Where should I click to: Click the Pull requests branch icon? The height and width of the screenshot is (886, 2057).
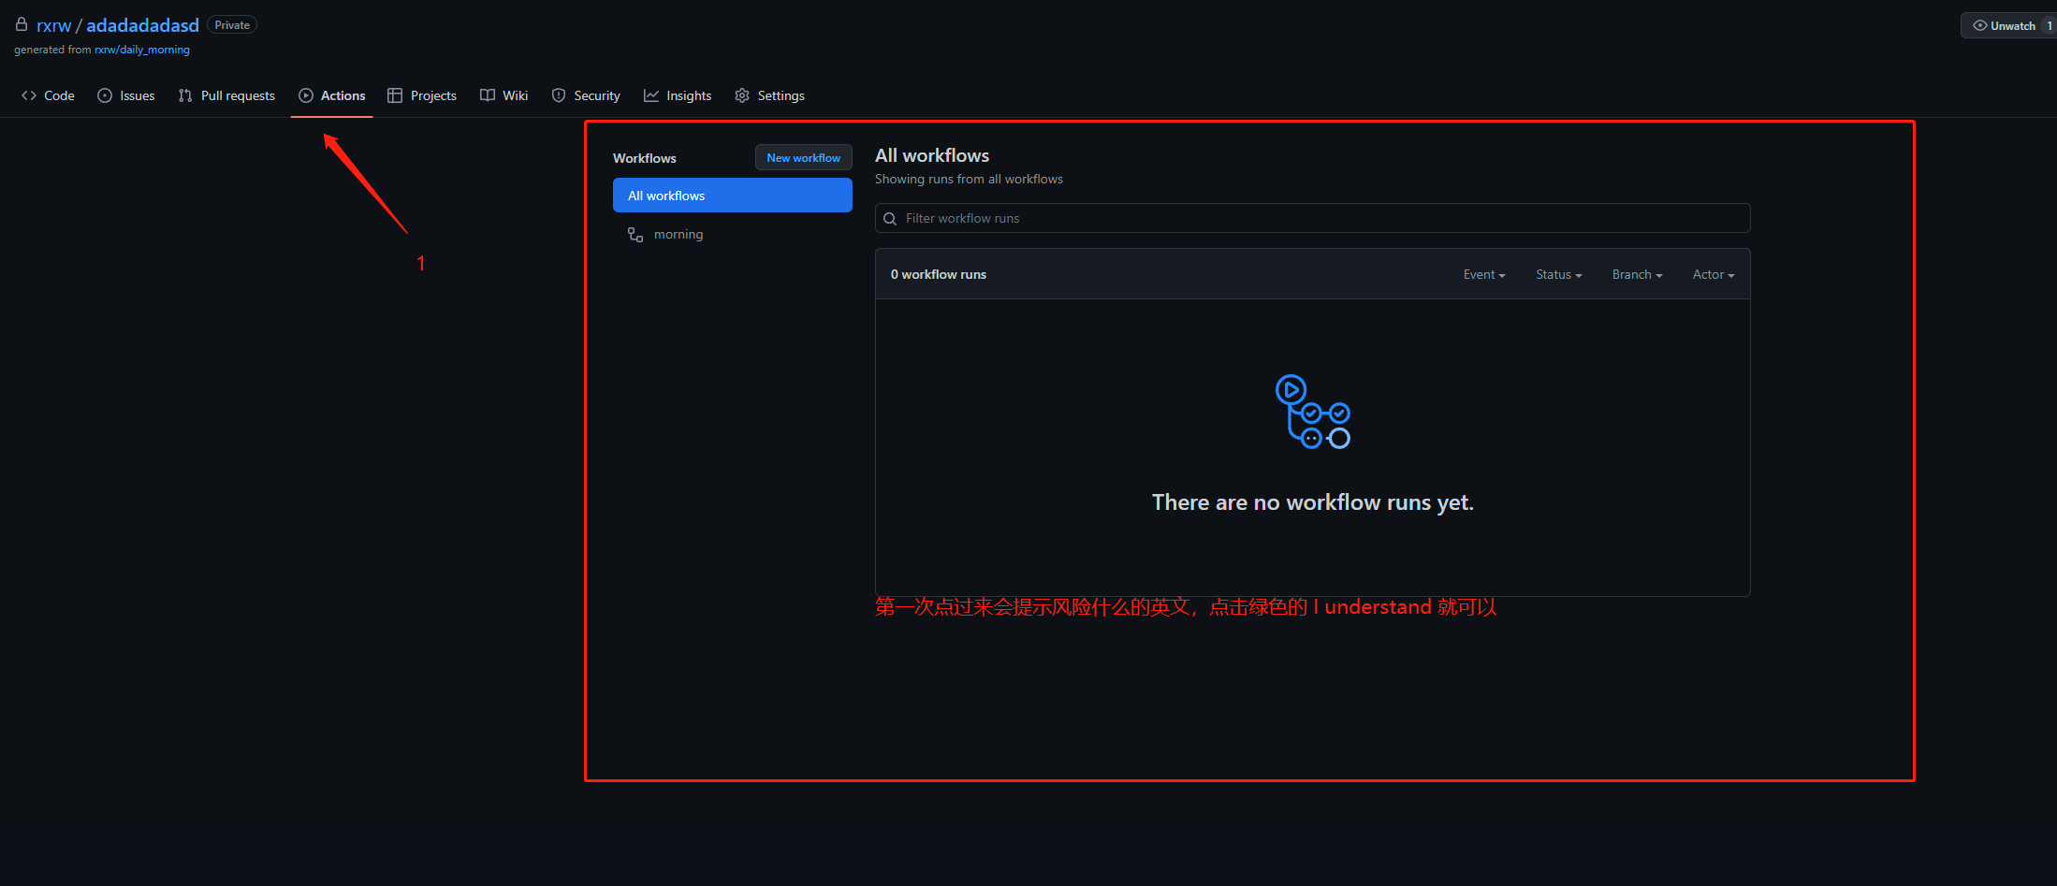pyautogui.click(x=185, y=95)
